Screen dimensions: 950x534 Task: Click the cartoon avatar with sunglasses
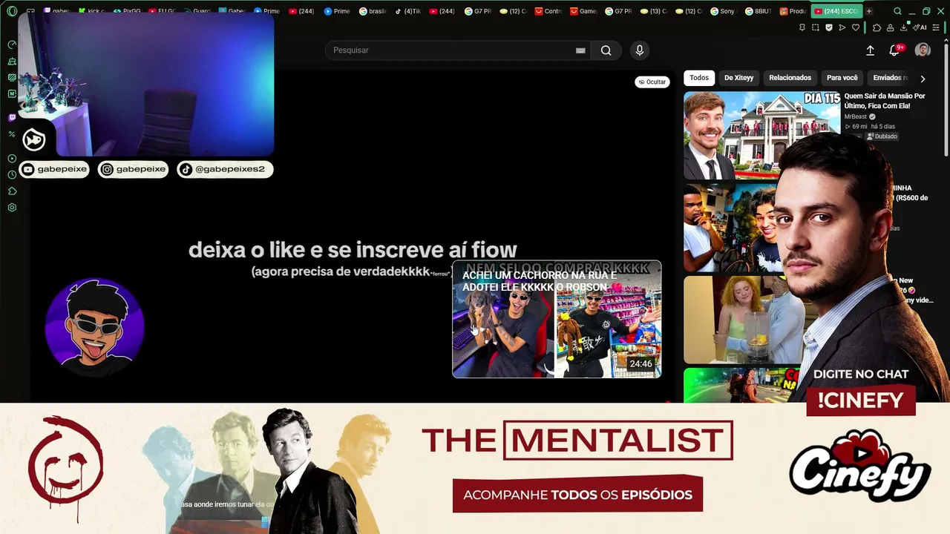coord(94,327)
